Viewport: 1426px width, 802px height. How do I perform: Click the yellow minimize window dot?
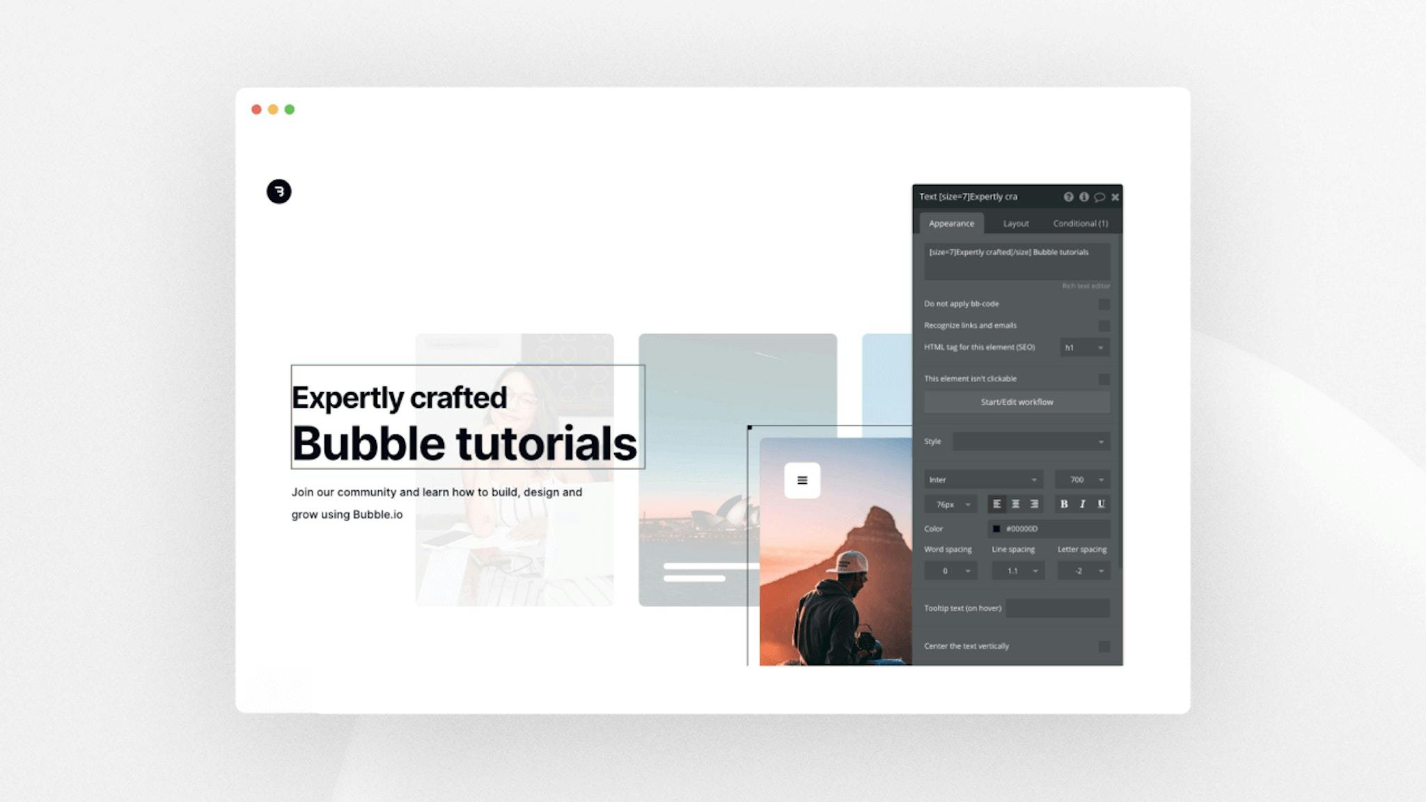point(273,109)
